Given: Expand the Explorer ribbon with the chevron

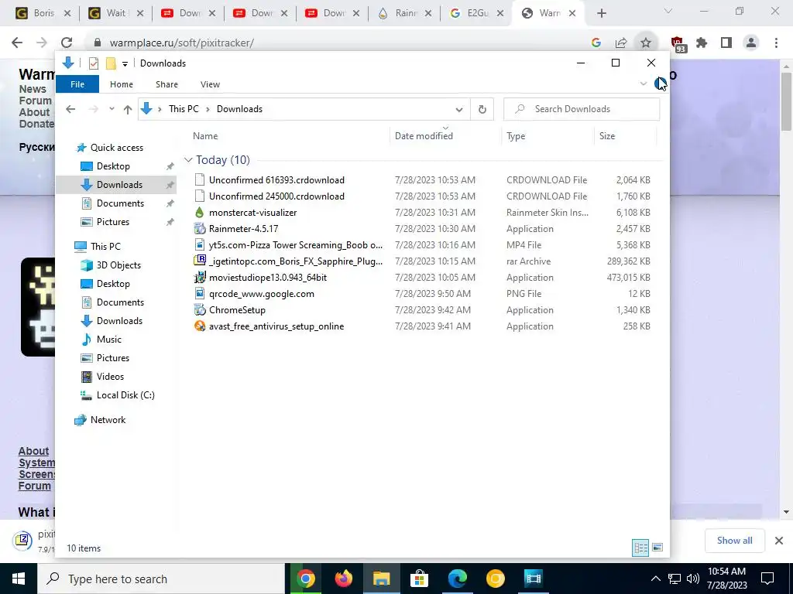Looking at the screenshot, I should [x=644, y=84].
